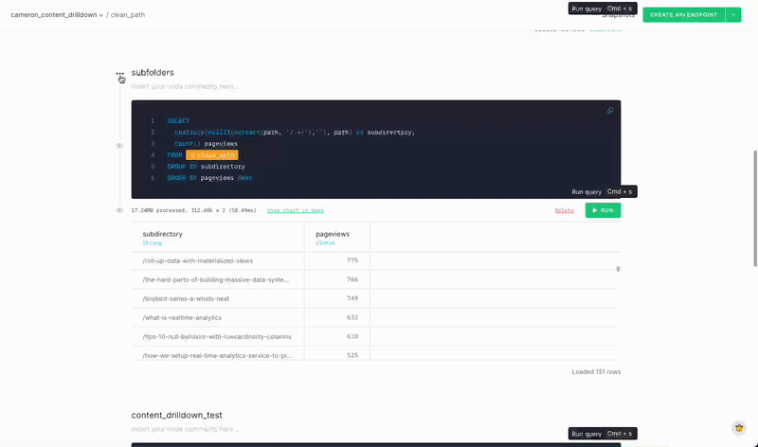Click the highlighted clean_path table reference
This screenshot has width=758, height=447.
click(x=212, y=154)
